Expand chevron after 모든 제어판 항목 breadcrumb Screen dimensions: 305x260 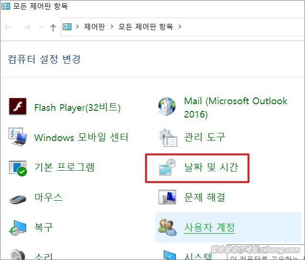pyautogui.click(x=180, y=26)
